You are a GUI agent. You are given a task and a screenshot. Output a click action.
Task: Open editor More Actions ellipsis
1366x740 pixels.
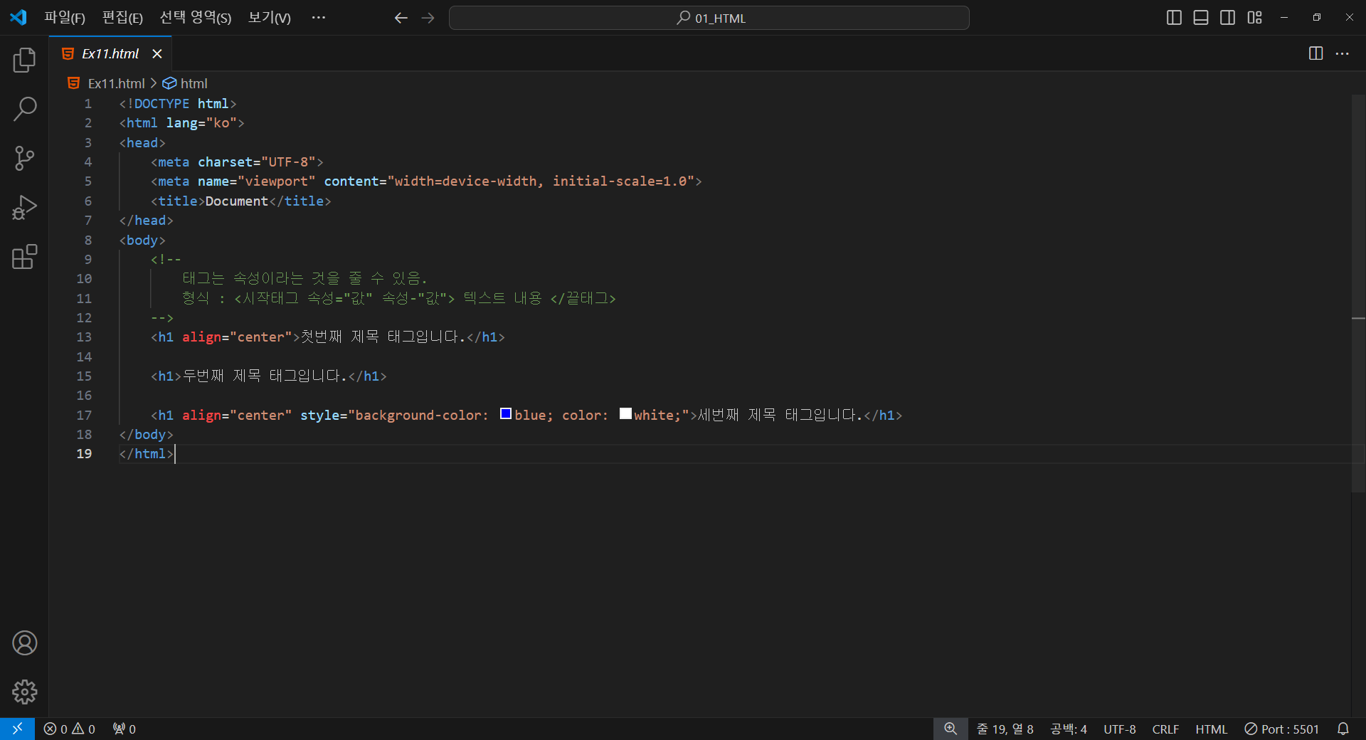(x=1343, y=53)
